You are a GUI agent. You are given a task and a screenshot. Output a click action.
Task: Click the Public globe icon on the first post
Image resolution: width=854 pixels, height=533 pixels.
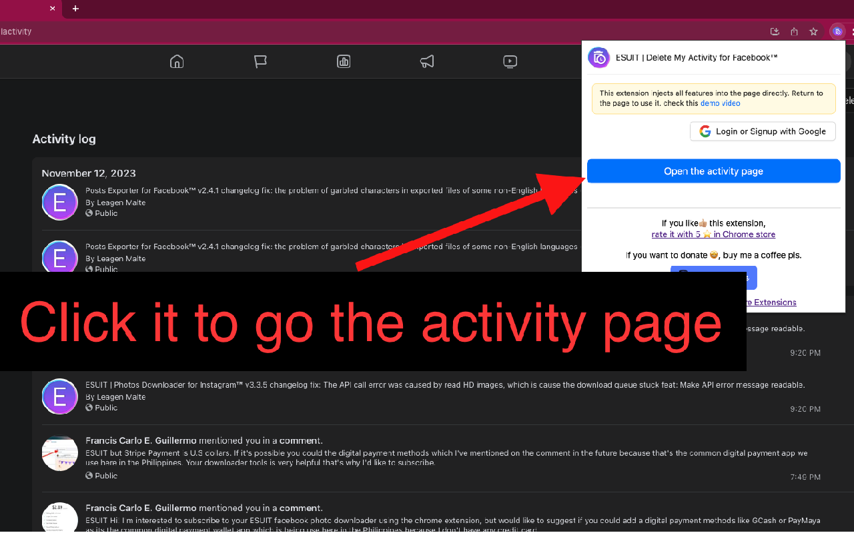[x=89, y=213]
